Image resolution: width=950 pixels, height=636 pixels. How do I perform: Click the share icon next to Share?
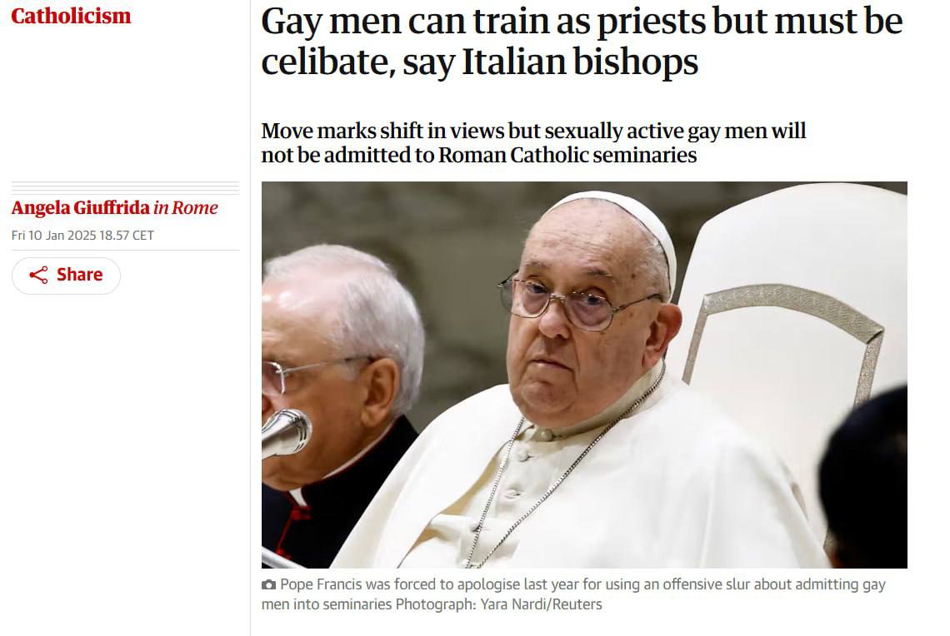coord(38,276)
